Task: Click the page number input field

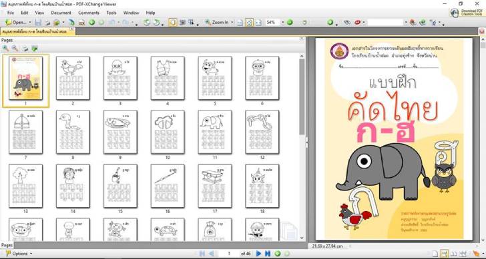Action: point(229,254)
